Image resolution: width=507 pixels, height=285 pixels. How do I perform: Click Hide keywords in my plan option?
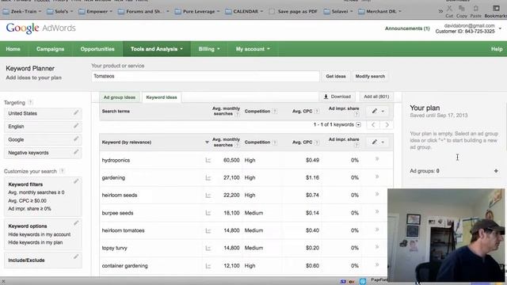click(x=36, y=242)
